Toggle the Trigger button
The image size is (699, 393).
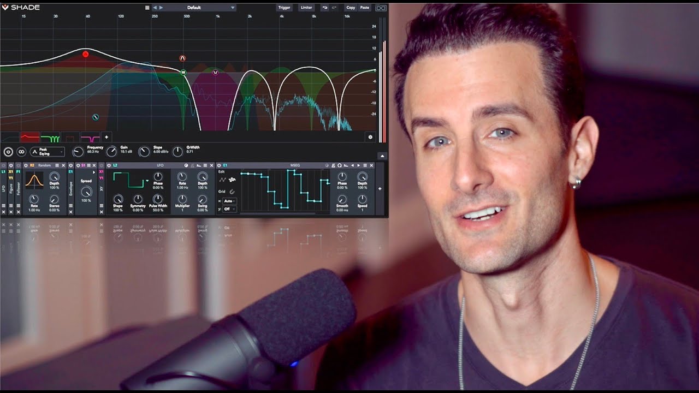pyautogui.click(x=285, y=8)
